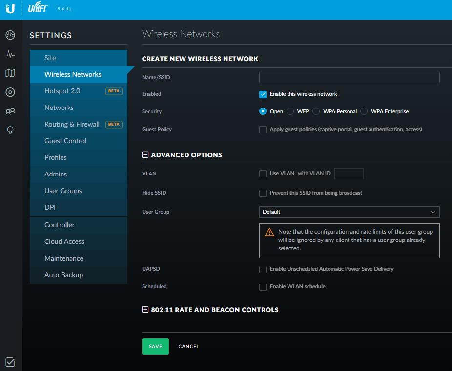Toggle Enable this wireless network checkbox
Viewport: 452px width, 371px height.
click(x=263, y=94)
